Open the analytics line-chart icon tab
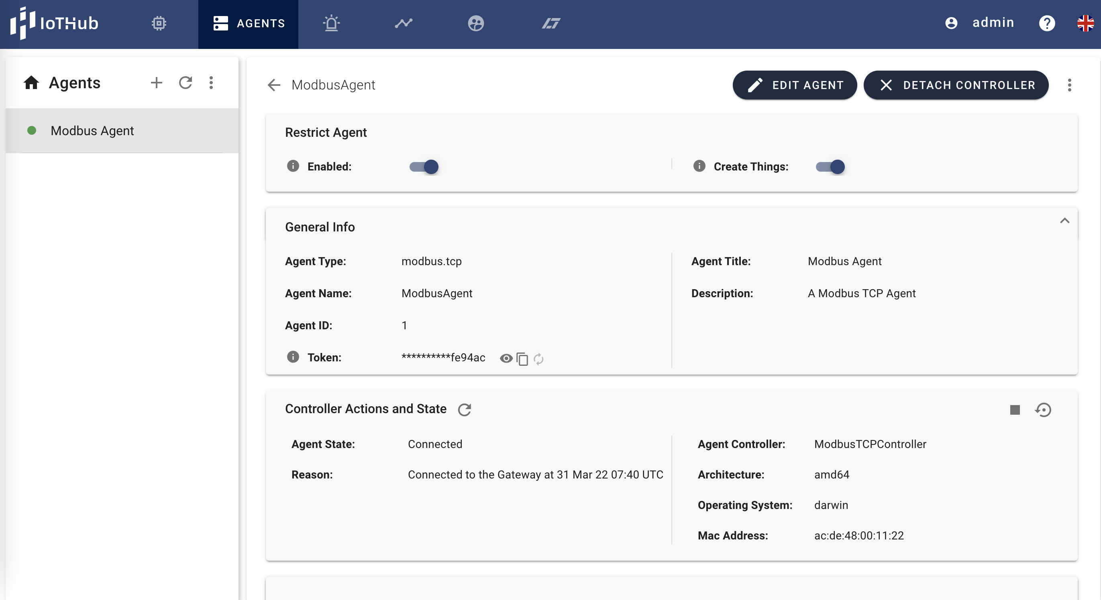 click(404, 23)
